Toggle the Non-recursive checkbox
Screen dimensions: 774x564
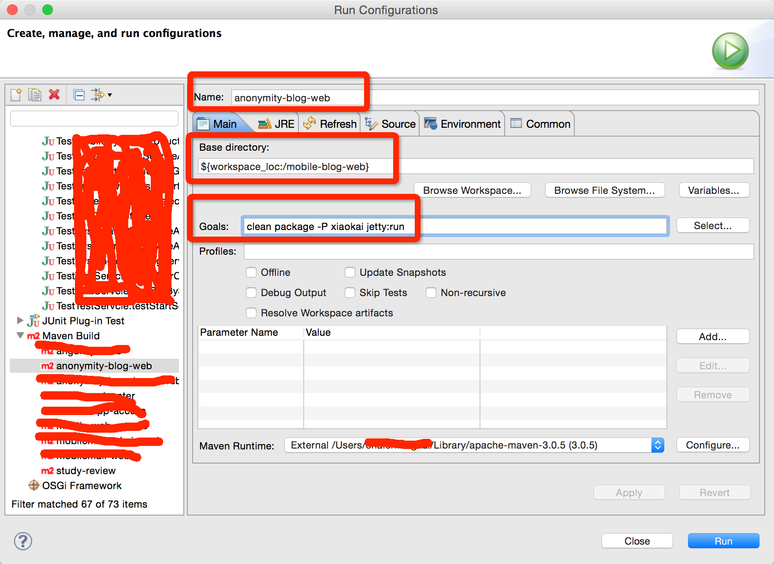click(431, 293)
